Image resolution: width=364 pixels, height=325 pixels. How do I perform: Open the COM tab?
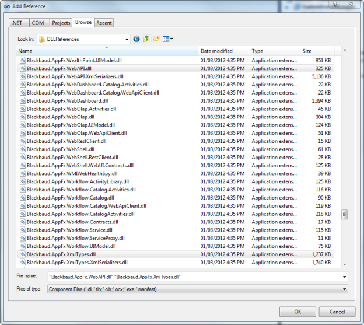pyautogui.click(x=37, y=23)
